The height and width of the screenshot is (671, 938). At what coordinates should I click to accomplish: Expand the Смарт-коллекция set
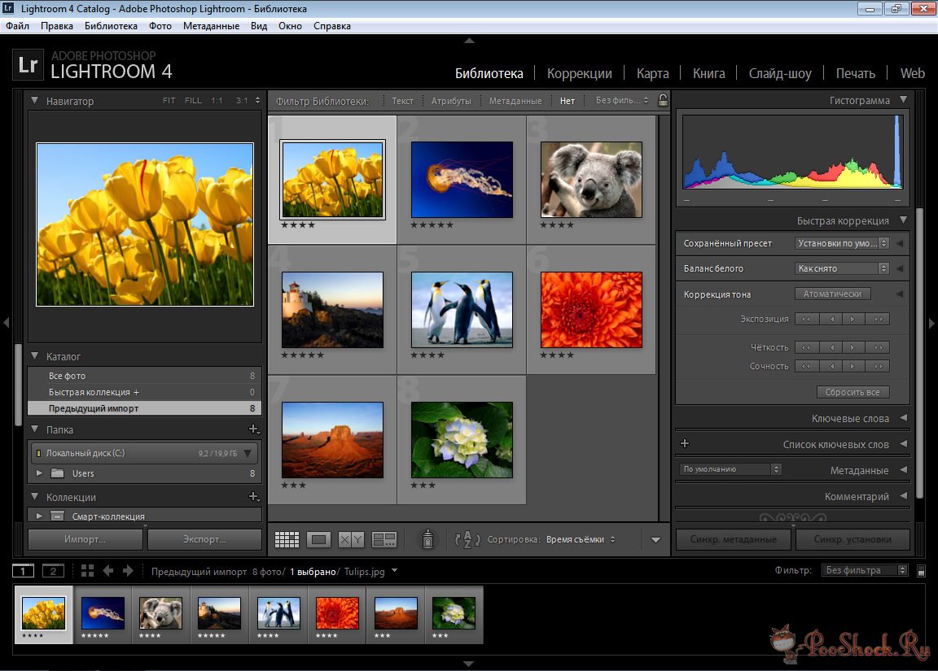point(39,516)
